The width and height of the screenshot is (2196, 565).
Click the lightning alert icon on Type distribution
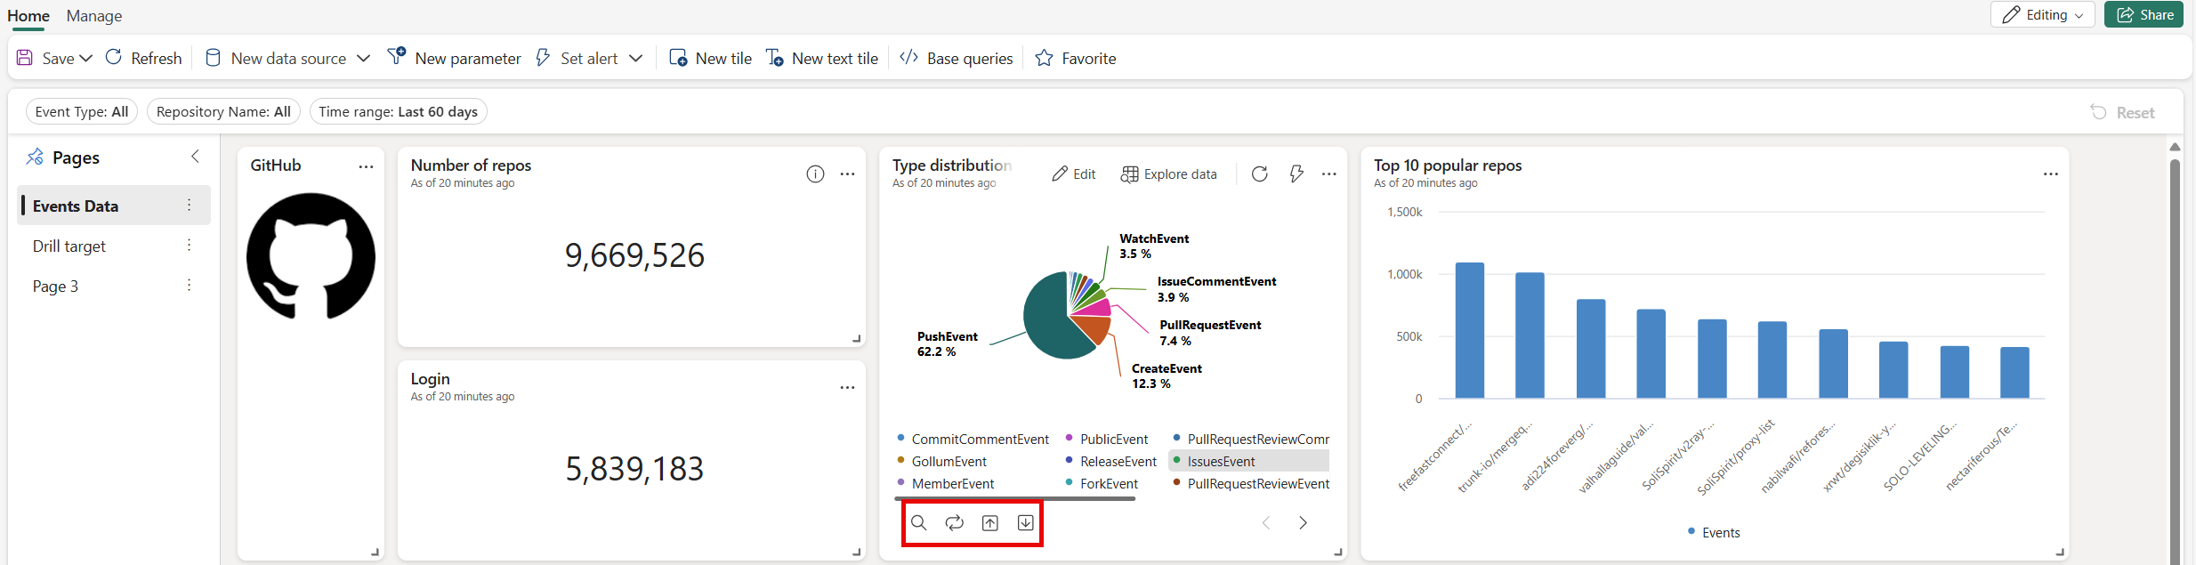tap(1296, 174)
